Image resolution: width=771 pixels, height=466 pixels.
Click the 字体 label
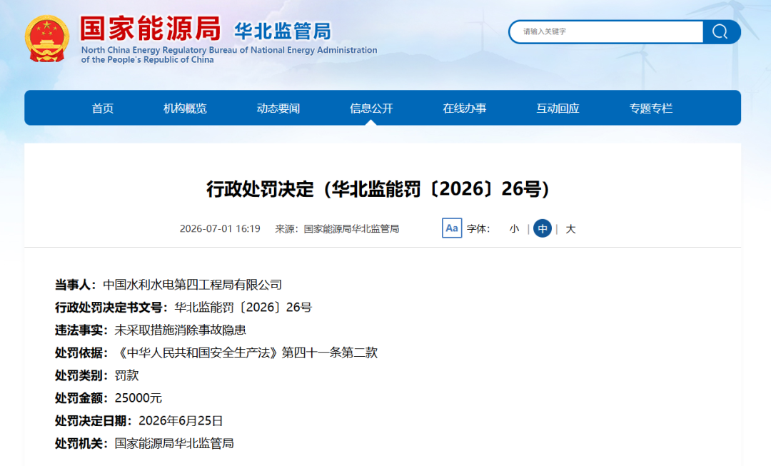click(478, 228)
